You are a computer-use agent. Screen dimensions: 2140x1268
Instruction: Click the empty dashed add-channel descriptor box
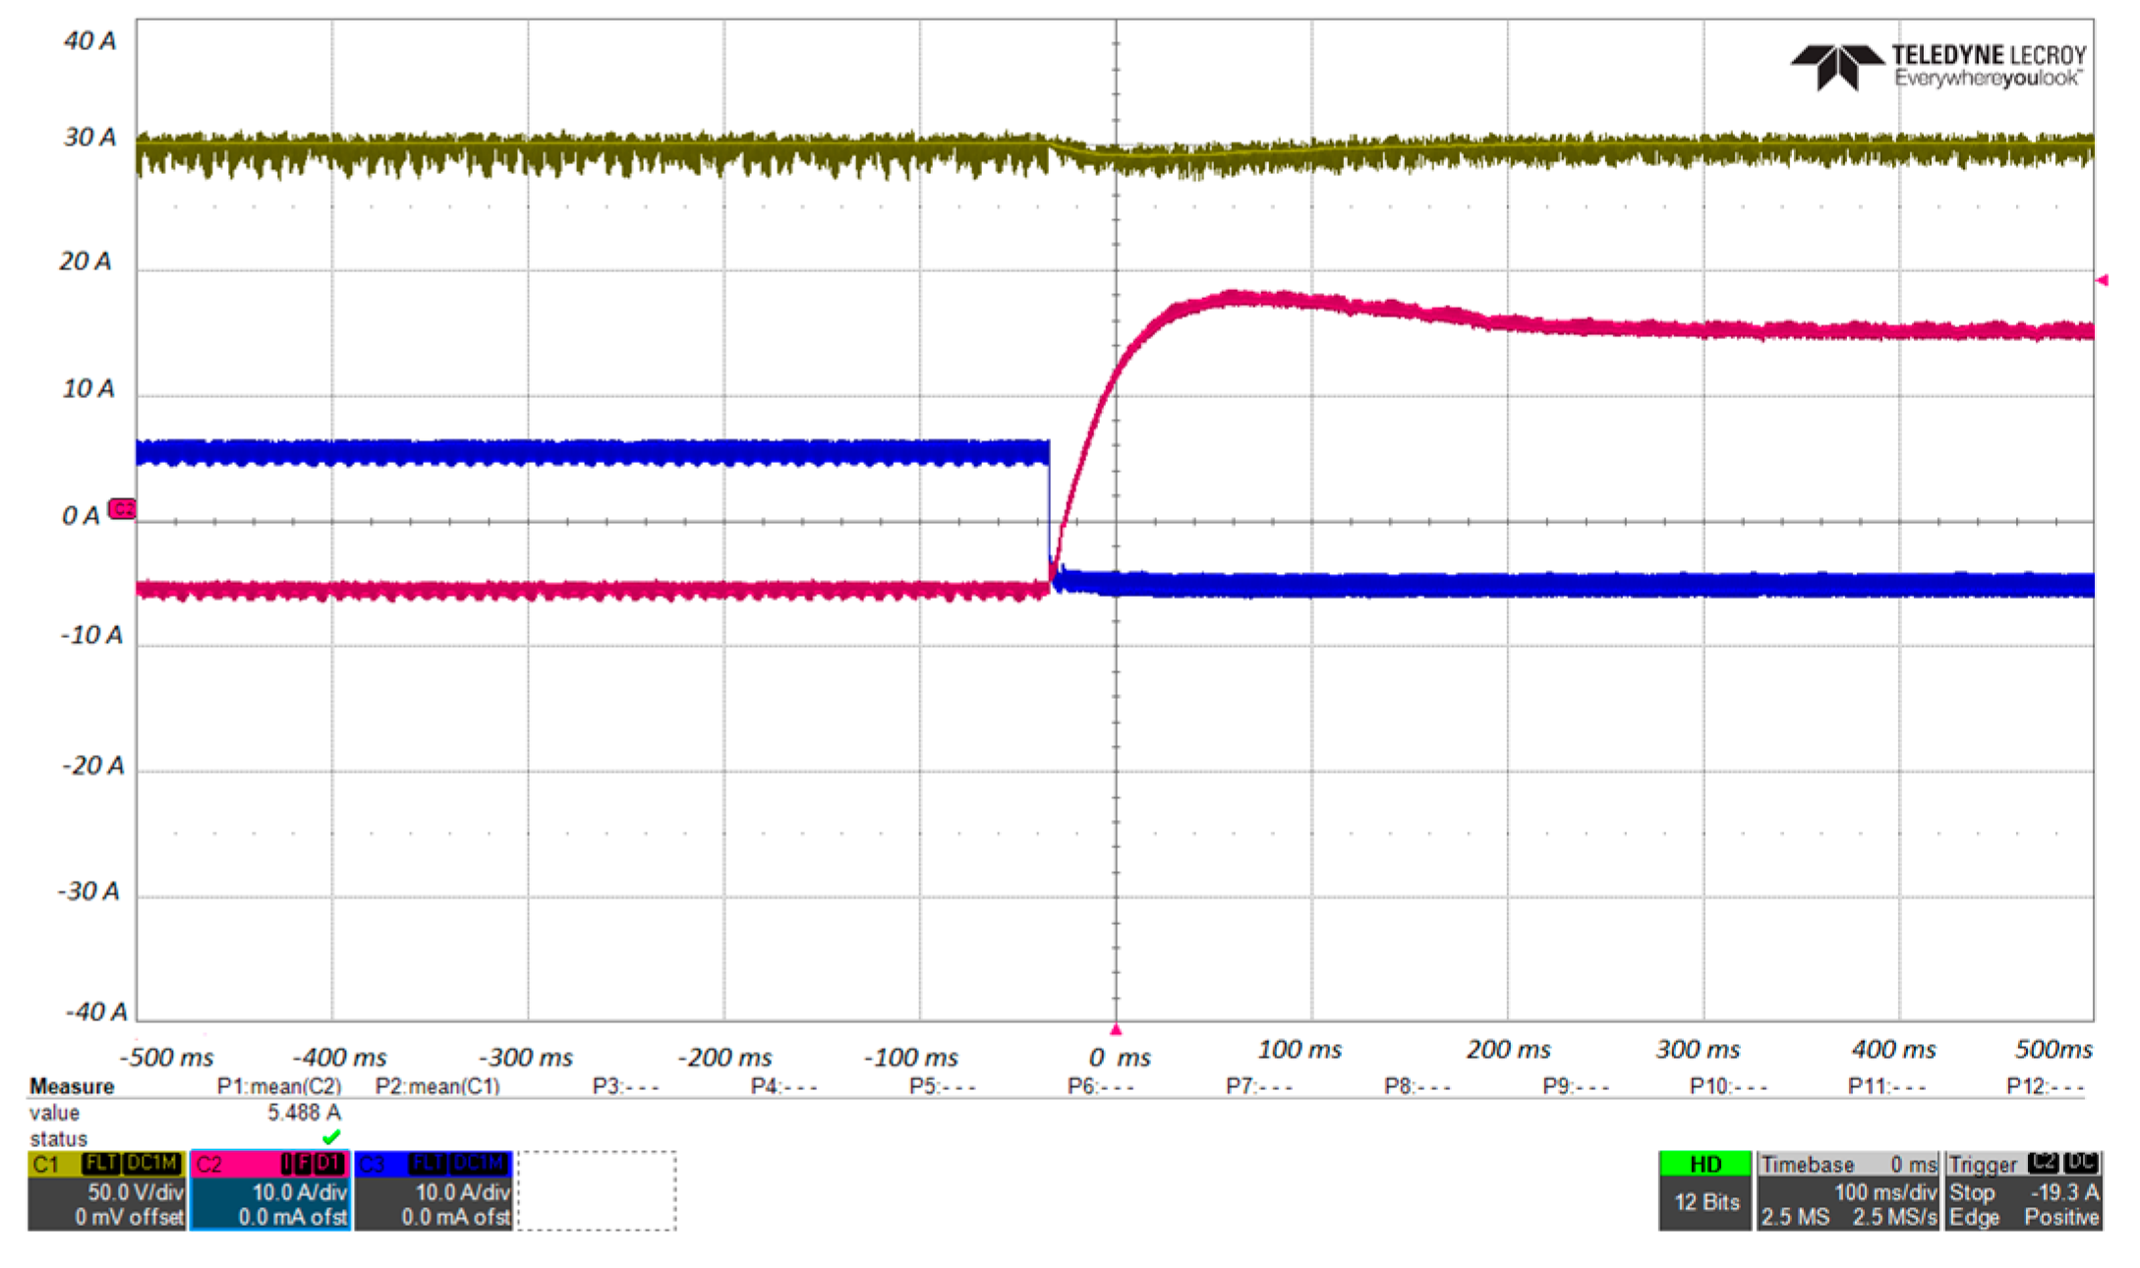597,1190
